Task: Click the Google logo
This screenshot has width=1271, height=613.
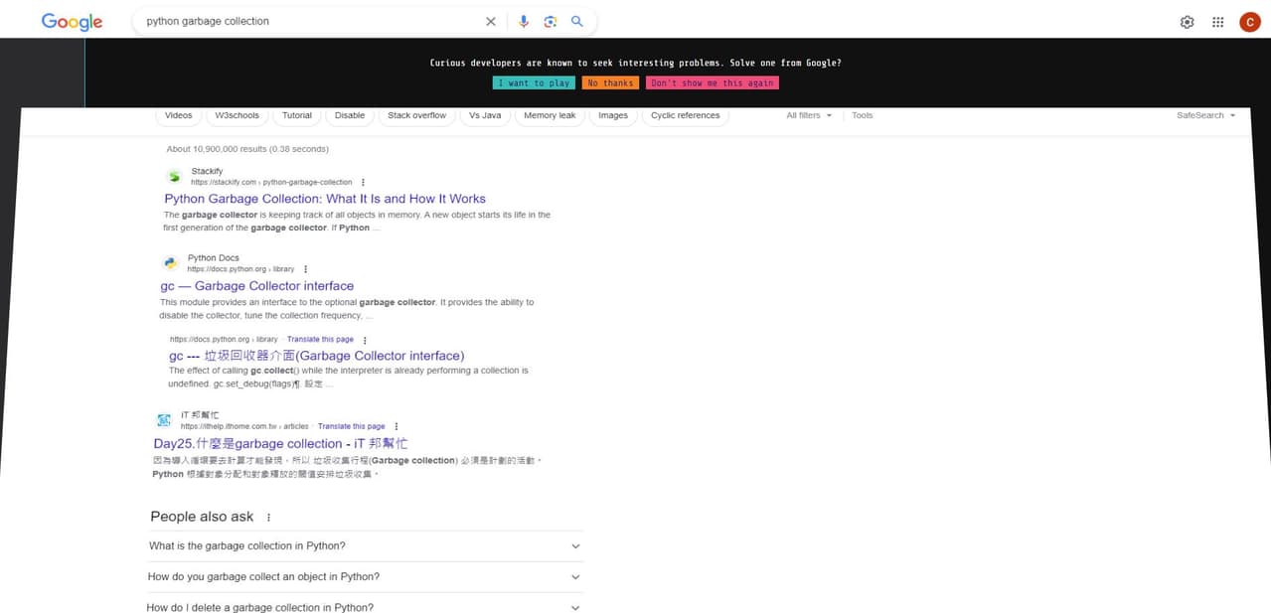Action: 71,21
